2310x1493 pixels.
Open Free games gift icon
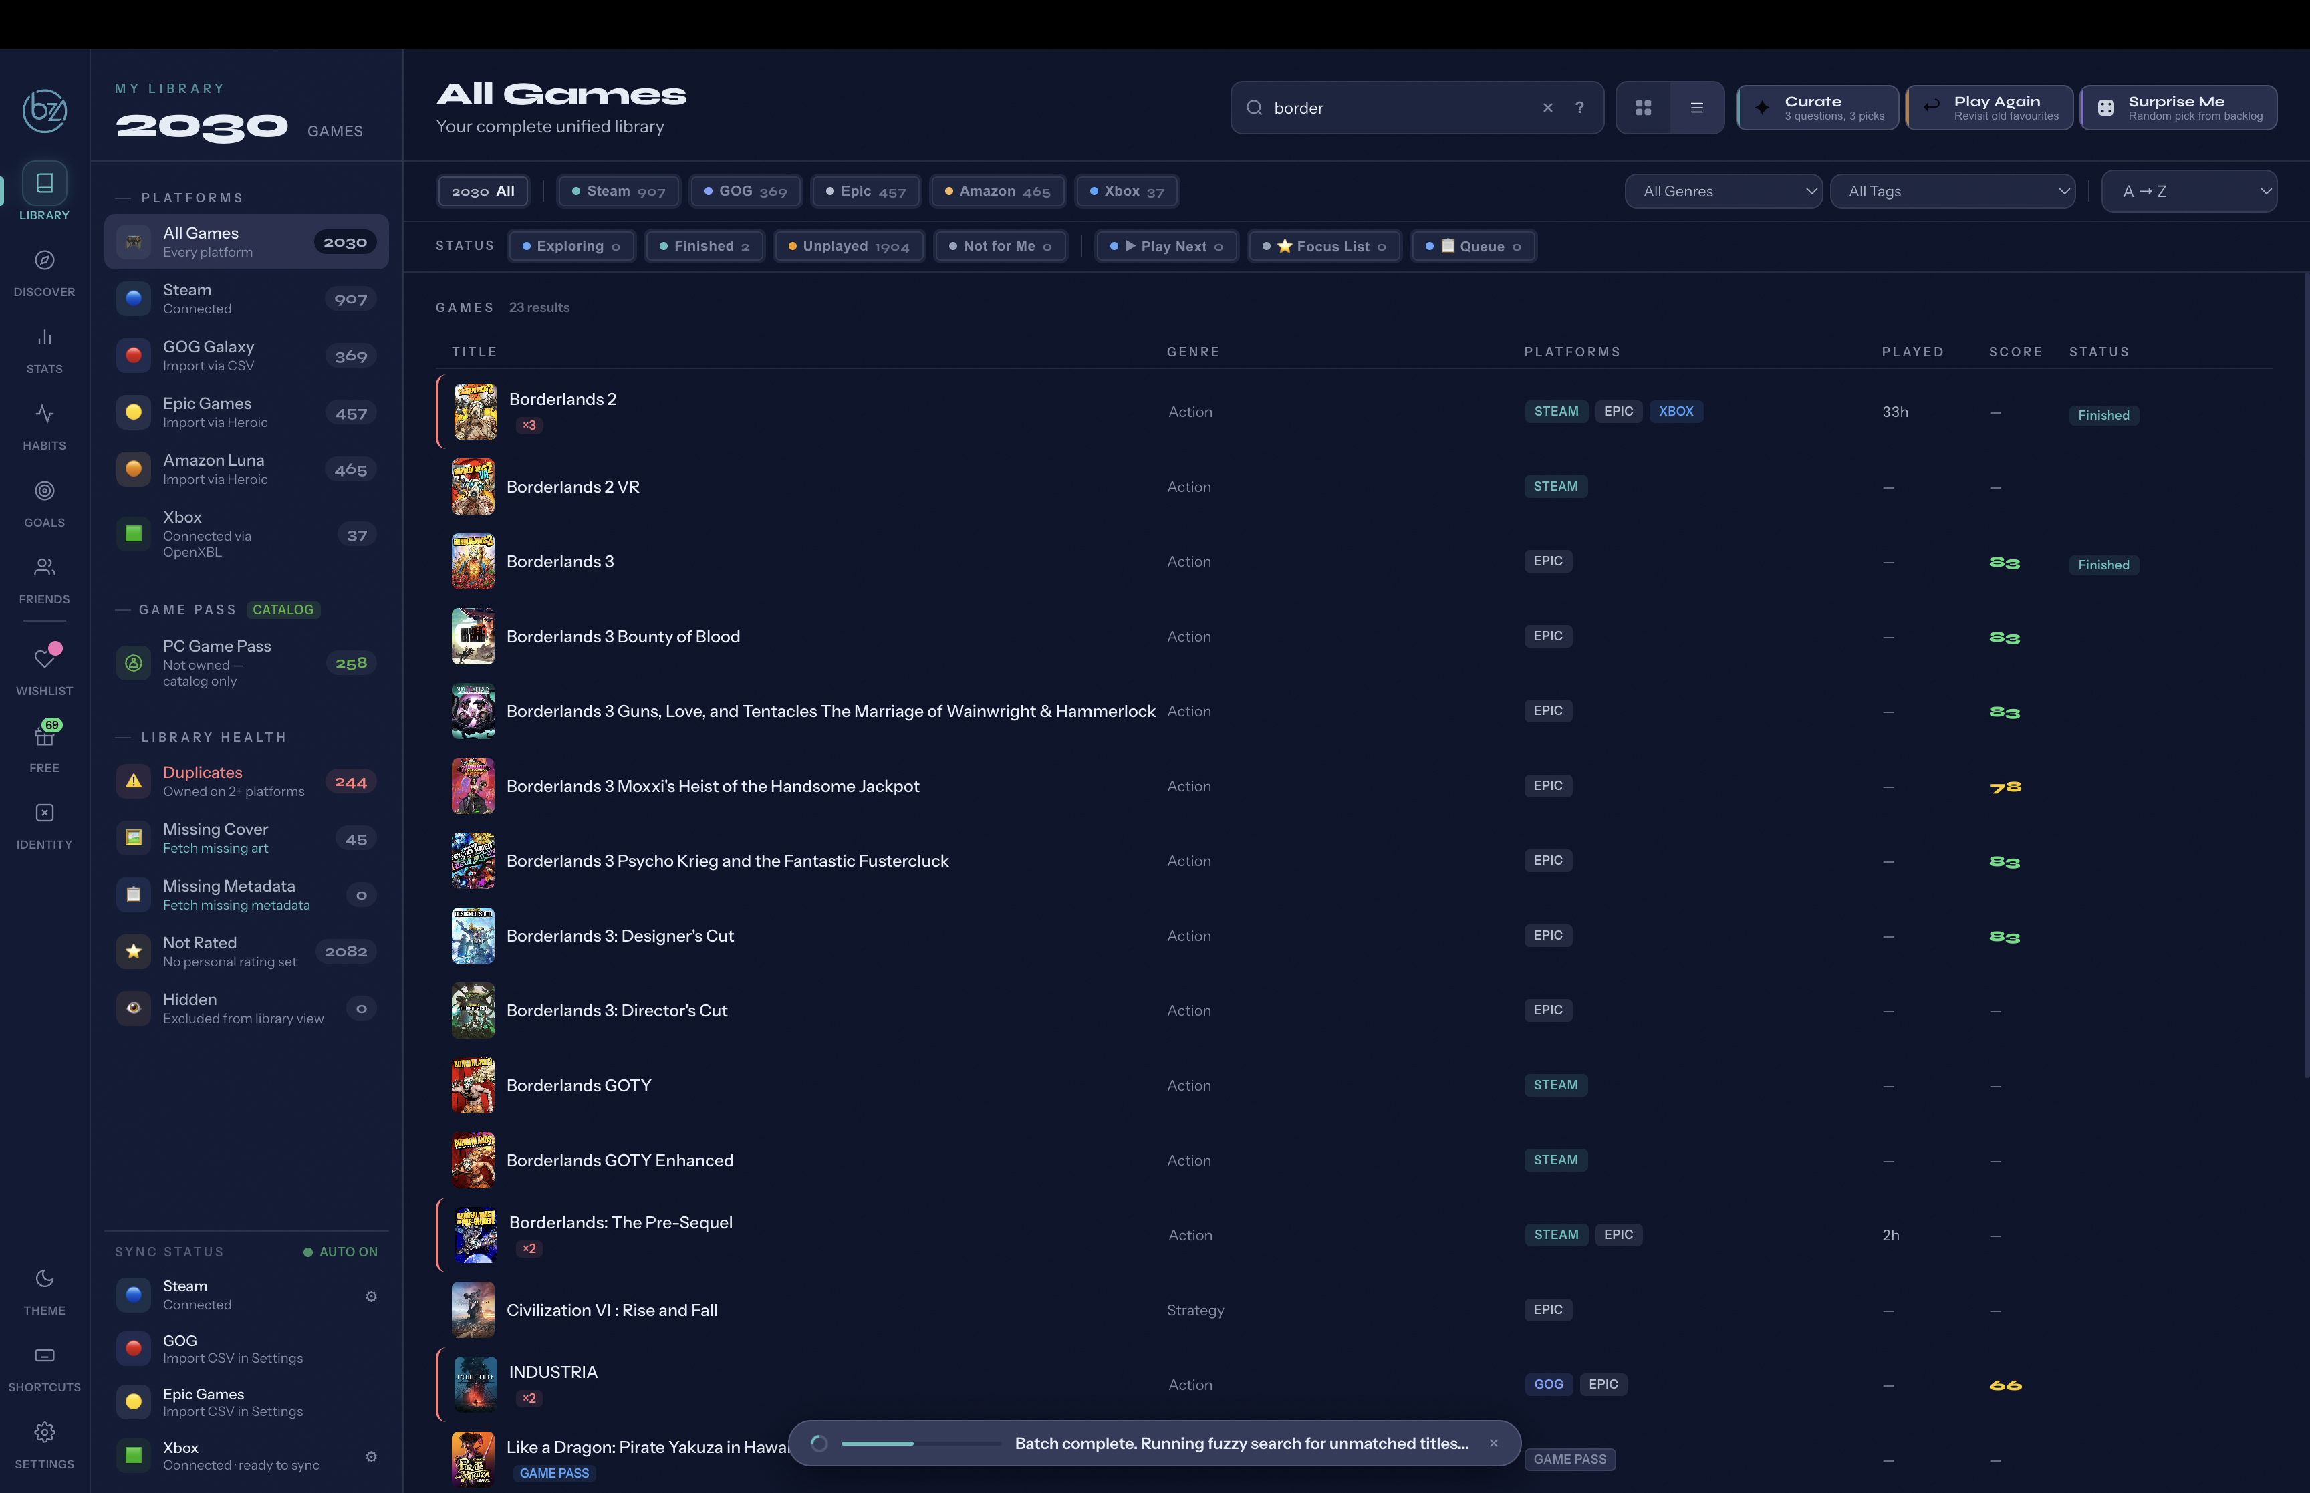45,736
